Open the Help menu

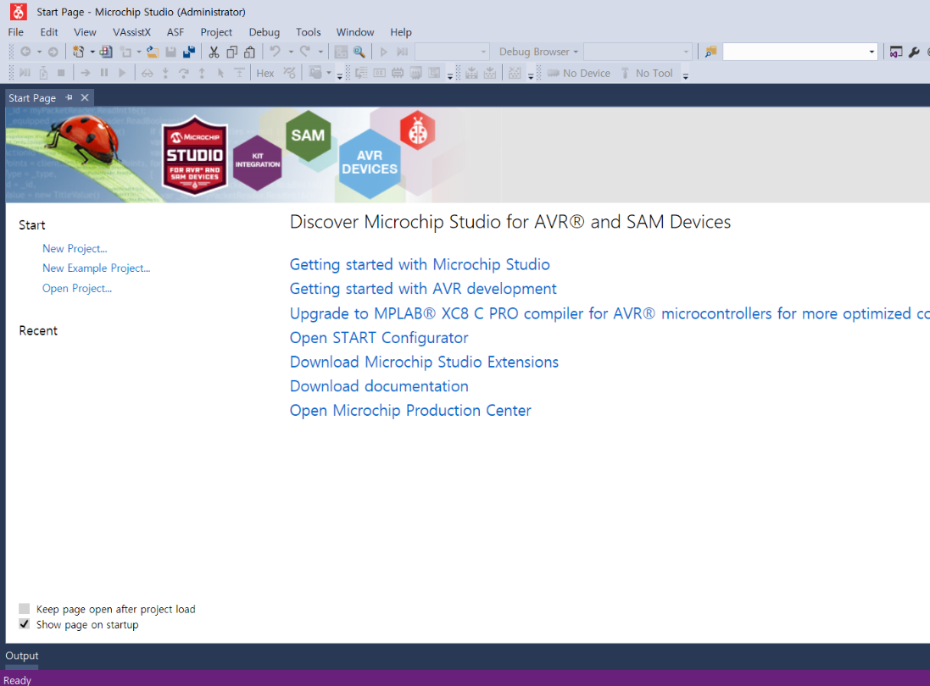click(x=400, y=32)
